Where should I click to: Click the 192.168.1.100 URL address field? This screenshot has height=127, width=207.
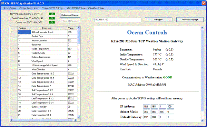(118, 20)
